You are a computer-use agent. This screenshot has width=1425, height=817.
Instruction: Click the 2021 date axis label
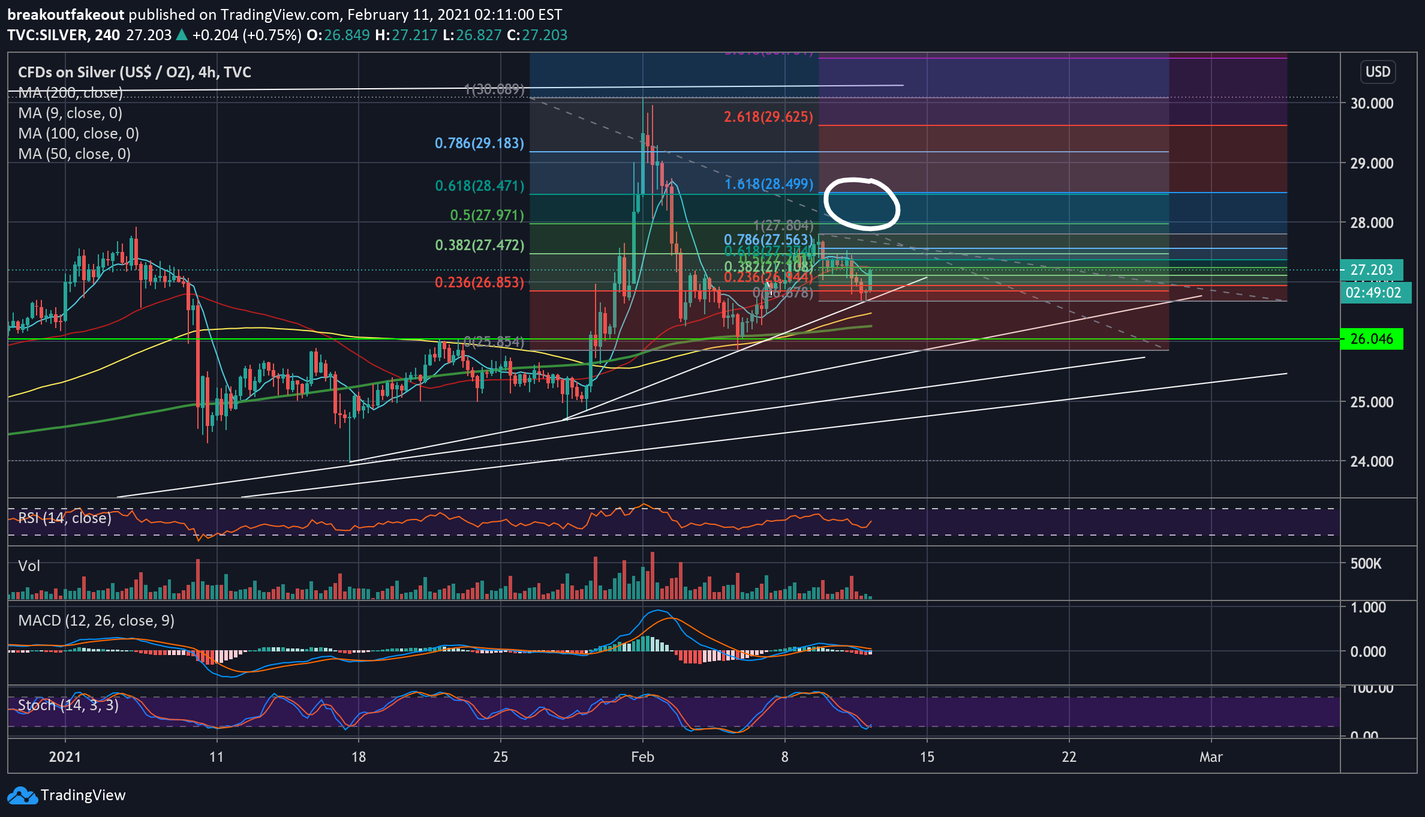tap(65, 757)
